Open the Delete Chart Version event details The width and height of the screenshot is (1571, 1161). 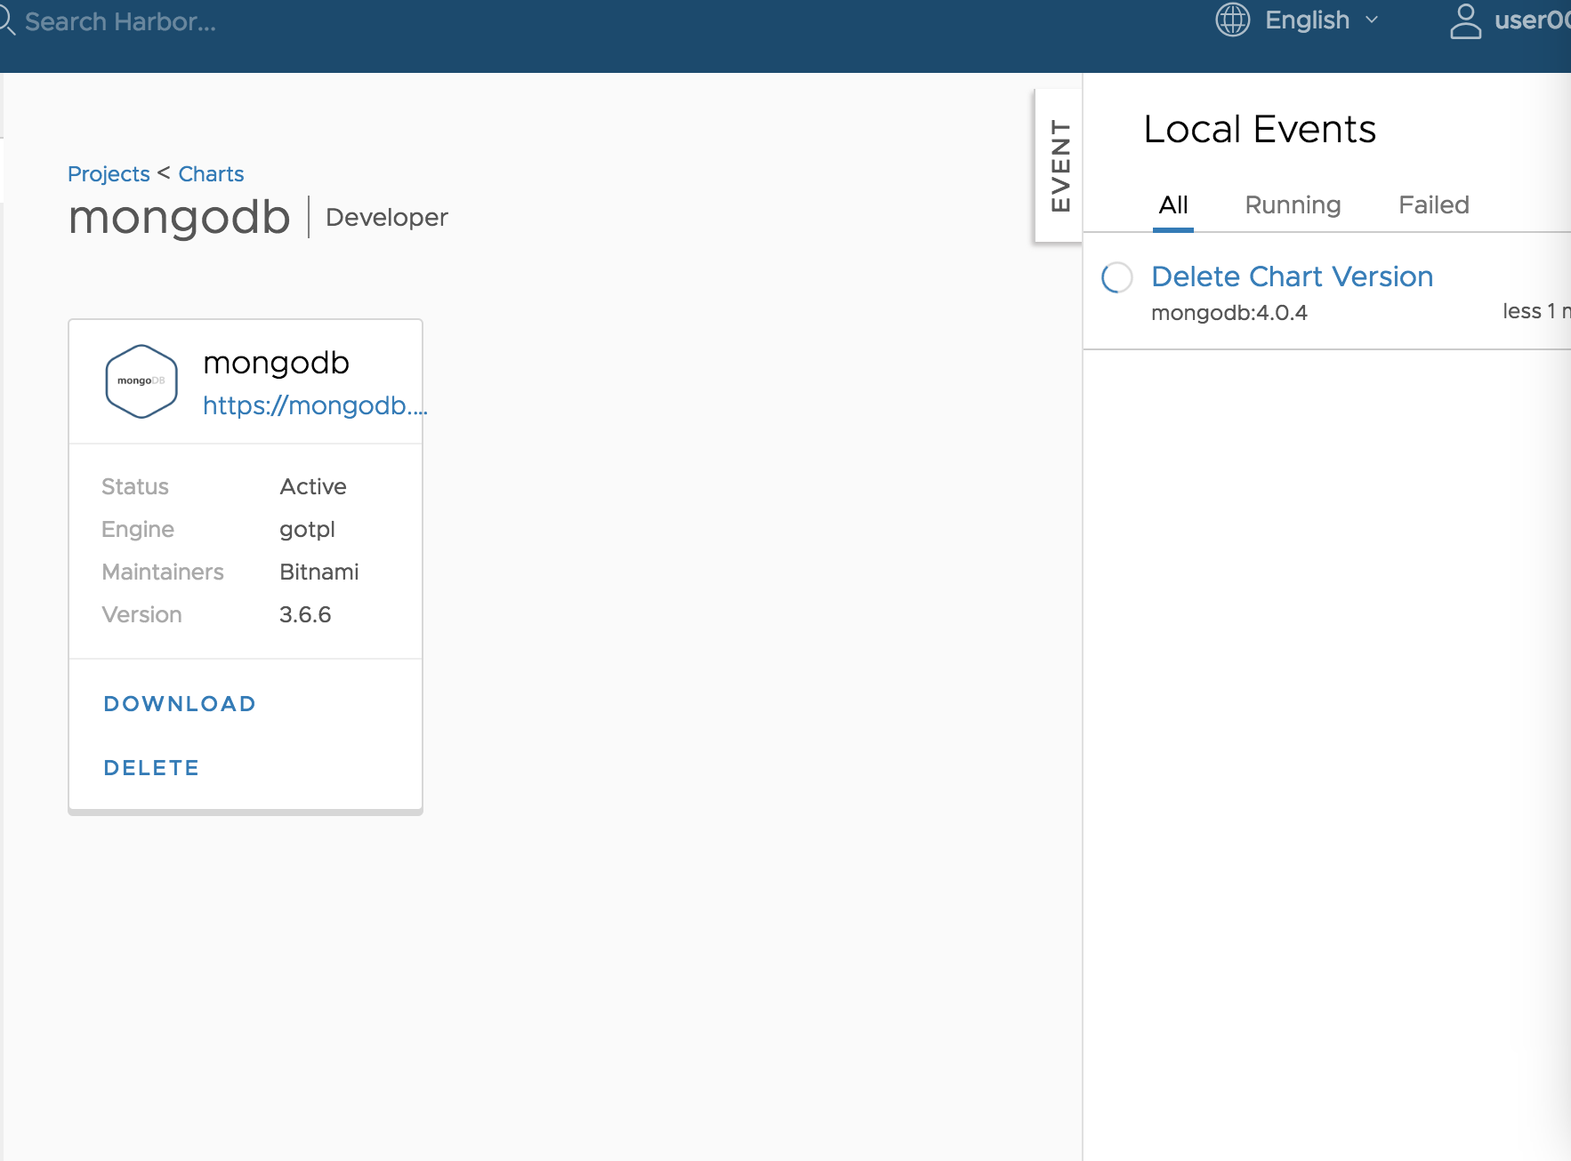[1292, 276]
